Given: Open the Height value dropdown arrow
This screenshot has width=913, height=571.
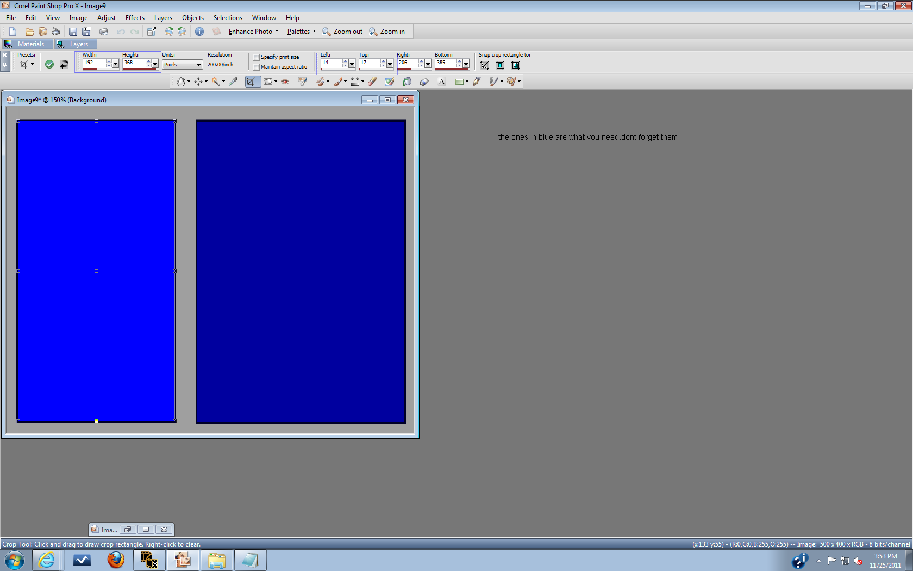Looking at the screenshot, I should 155,64.
